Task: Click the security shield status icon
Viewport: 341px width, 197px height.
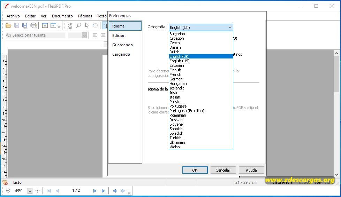Action: pyautogui.click(x=5, y=182)
